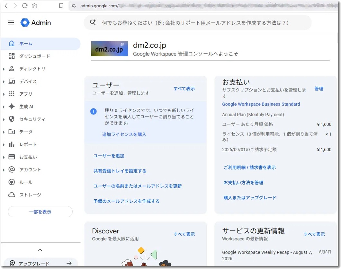Click ユーザーの名前またはメールアドレスを更新 link
Image resolution: width=341 pixels, height=269 pixels.
click(x=138, y=186)
